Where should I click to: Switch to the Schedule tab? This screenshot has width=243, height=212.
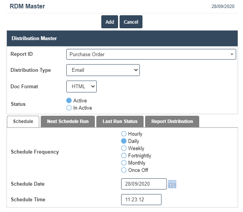pyautogui.click(x=23, y=121)
